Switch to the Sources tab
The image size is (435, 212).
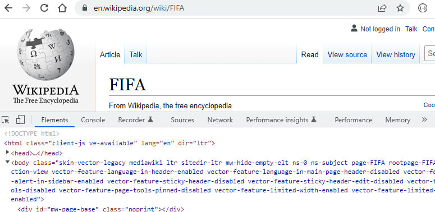[182, 120]
